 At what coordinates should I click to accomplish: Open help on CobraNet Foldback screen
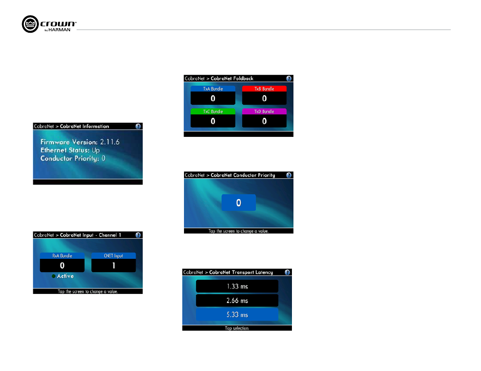click(x=289, y=79)
